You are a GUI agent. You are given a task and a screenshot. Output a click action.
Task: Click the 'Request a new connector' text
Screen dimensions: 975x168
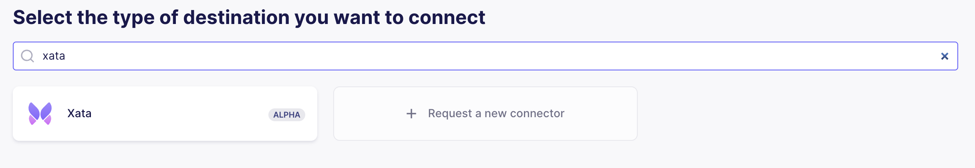click(496, 114)
